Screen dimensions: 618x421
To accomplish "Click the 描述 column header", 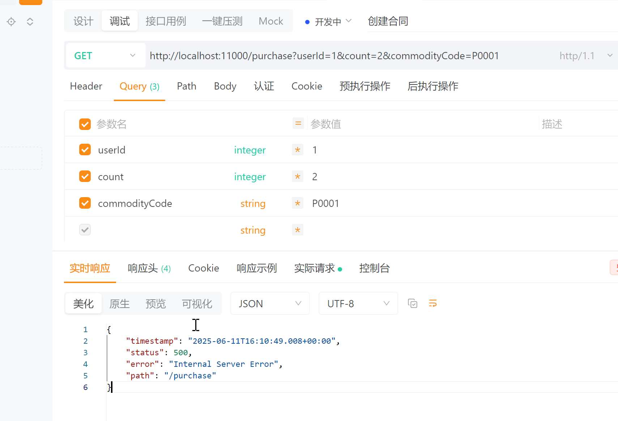I will 552,124.
